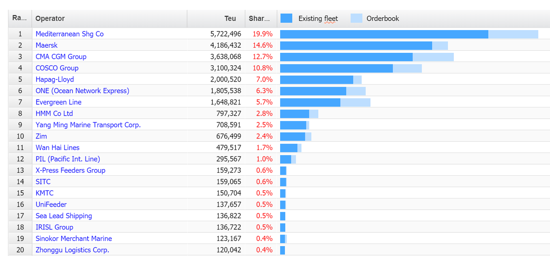Click Mediterranean Shg Co's dark existing fleet bar
Viewport: 550px width, 256px height.
click(384, 34)
